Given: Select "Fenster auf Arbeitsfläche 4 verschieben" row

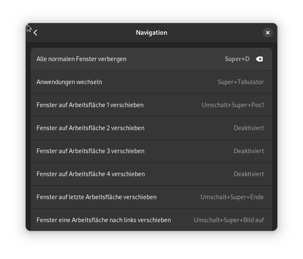Looking at the screenshot, I should click(x=90, y=174).
